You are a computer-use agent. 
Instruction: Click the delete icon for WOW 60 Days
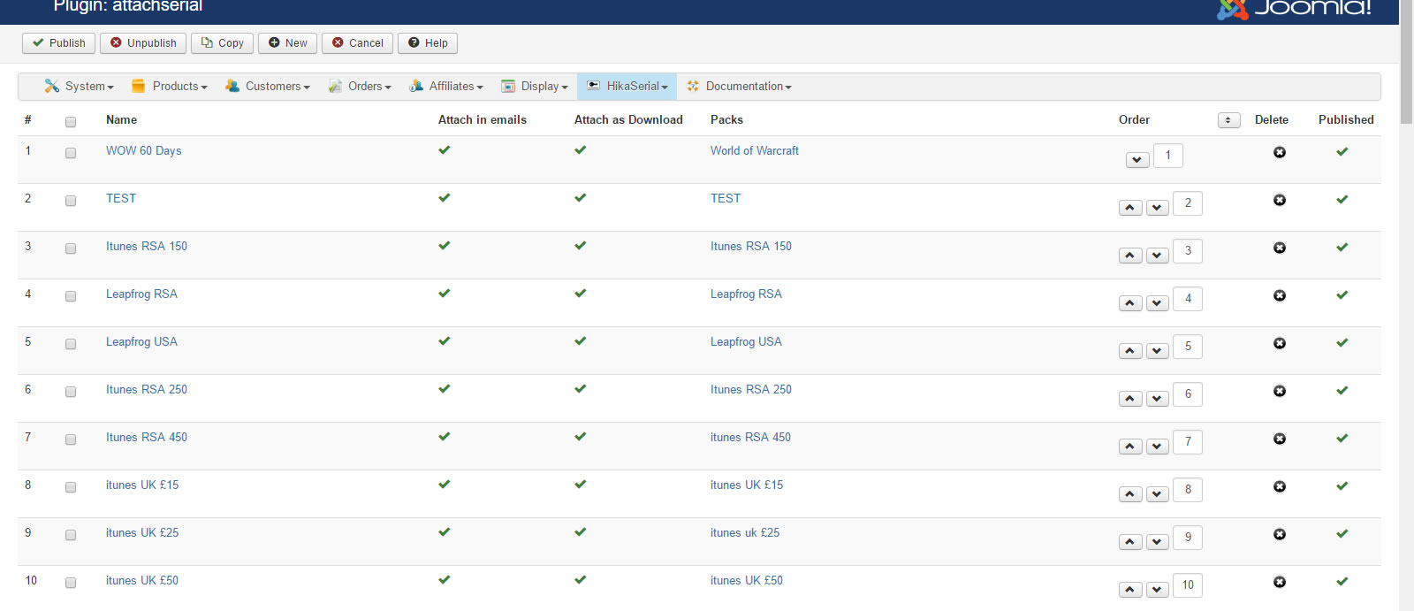click(x=1279, y=152)
